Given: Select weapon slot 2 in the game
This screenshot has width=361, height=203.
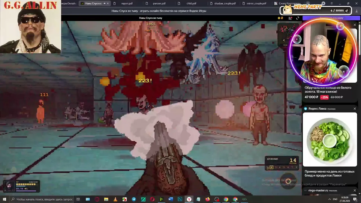Looking at the screenshot, I should [272, 167].
